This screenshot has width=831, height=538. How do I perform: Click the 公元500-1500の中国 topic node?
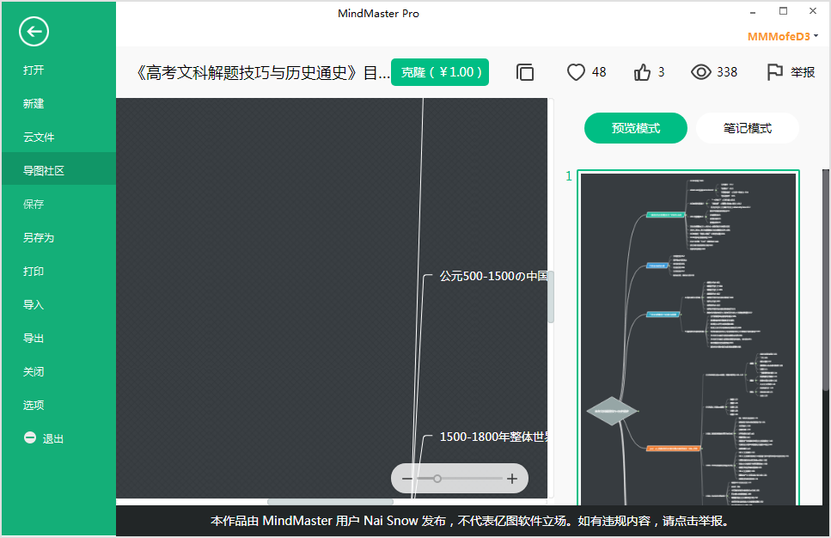(493, 276)
